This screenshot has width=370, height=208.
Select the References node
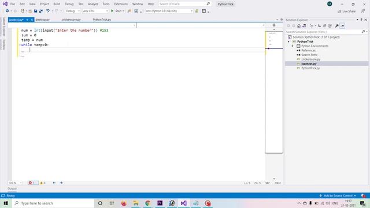tap(308, 50)
